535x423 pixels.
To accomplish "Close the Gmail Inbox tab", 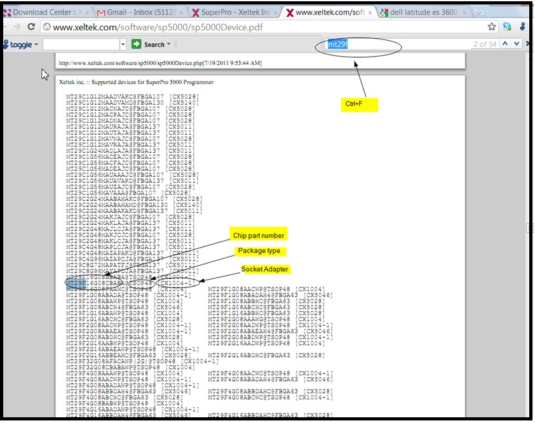I will pyautogui.click(x=182, y=12).
